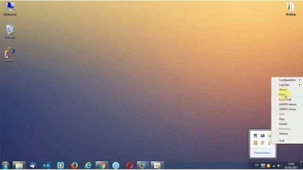
Task: Quit AMPPS from the tray menu
Action: pos(287,141)
